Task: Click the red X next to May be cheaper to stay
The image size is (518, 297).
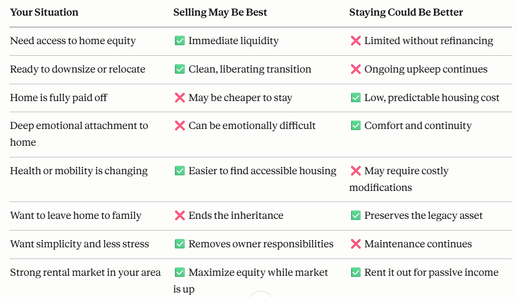Action: (x=180, y=98)
